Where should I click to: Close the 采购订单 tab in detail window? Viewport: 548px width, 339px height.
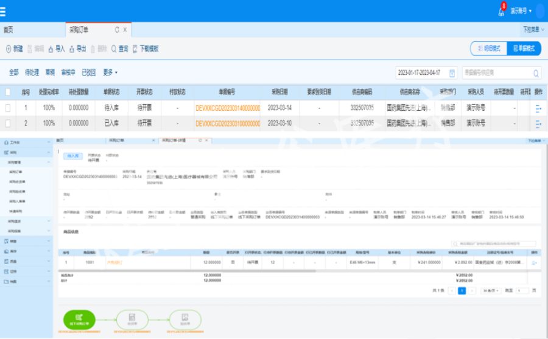pyautogui.click(x=153, y=141)
